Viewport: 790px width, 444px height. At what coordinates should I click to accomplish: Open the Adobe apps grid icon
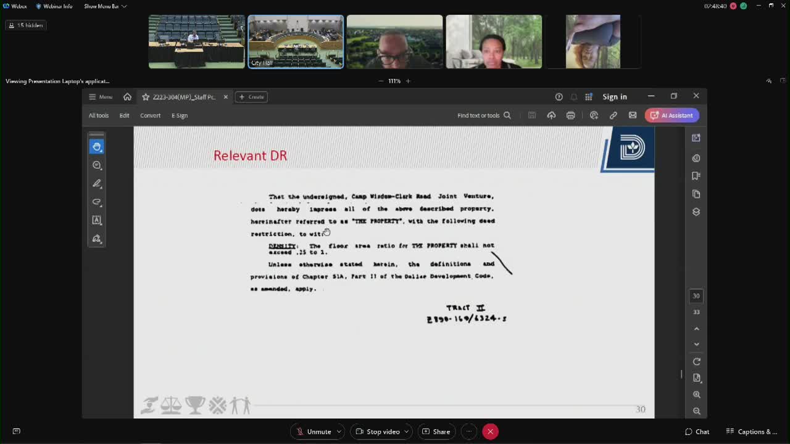coord(589,97)
